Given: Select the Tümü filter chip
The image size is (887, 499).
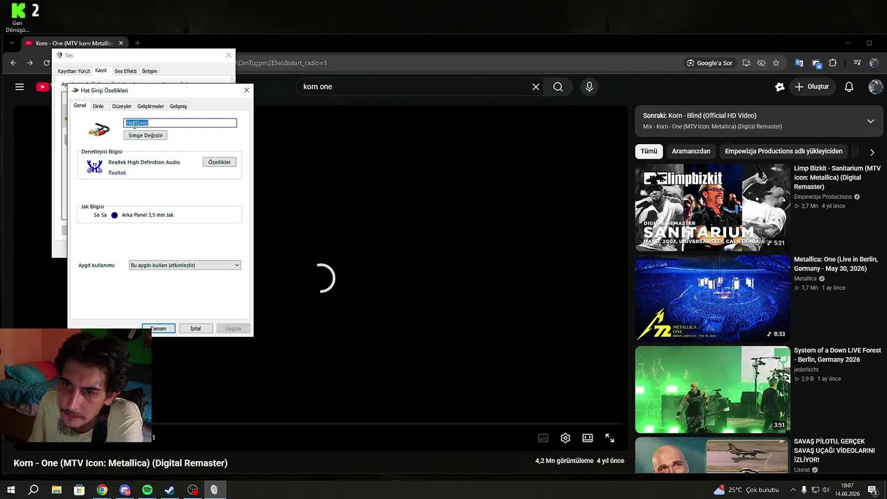Looking at the screenshot, I should pos(649,151).
